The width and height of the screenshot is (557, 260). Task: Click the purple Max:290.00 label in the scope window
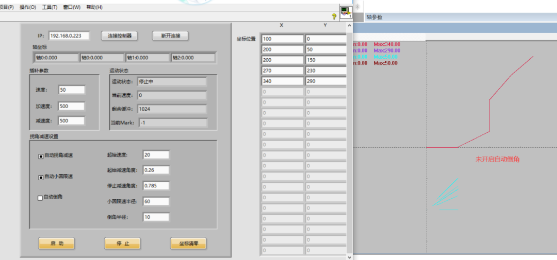[x=387, y=51]
